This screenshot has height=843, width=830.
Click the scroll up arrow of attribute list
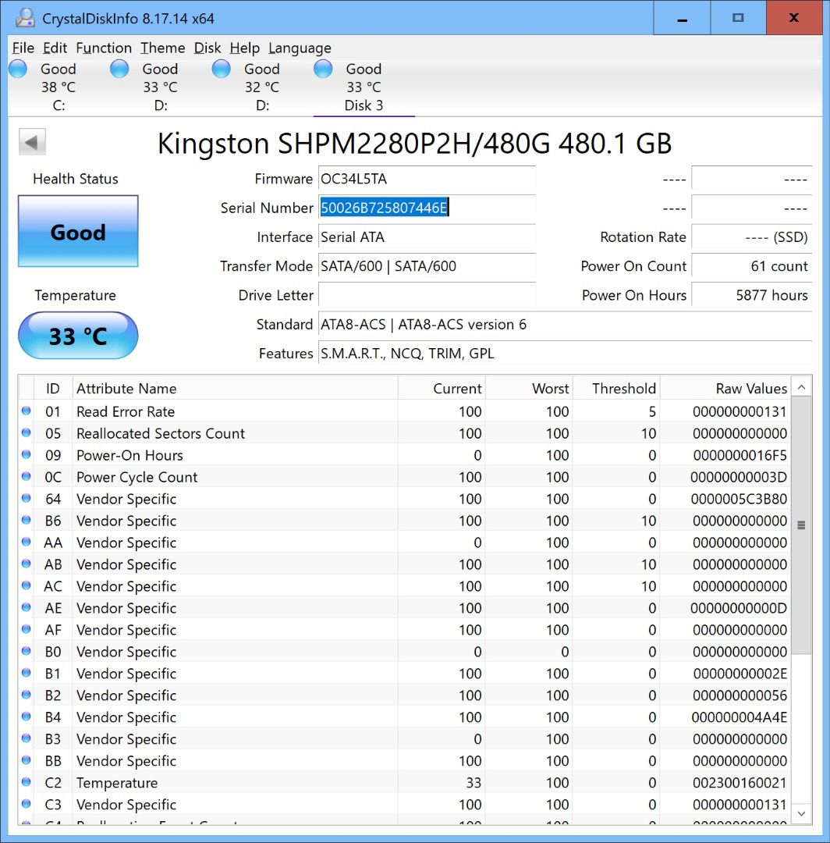pos(802,387)
